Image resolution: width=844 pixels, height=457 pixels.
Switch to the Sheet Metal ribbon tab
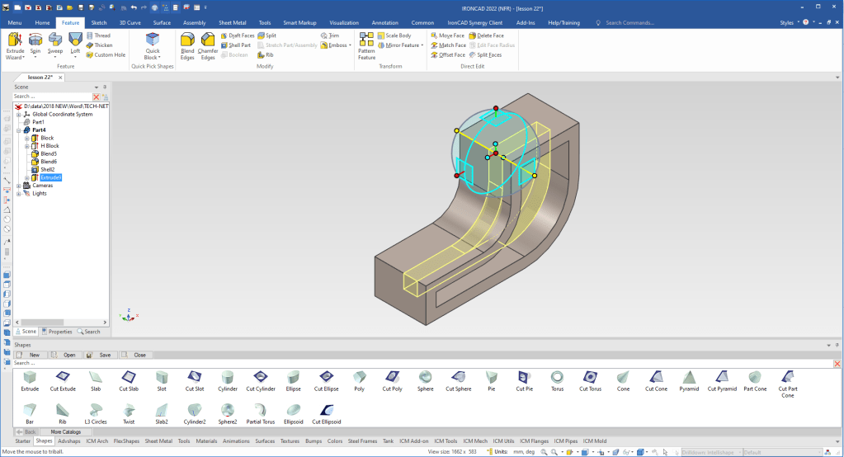pyautogui.click(x=231, y=23)
